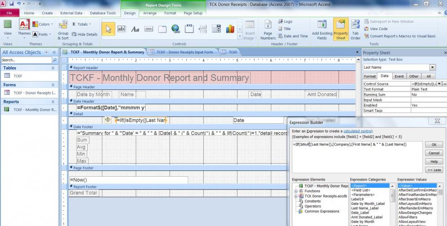Click the << Less button

[434, 170]
